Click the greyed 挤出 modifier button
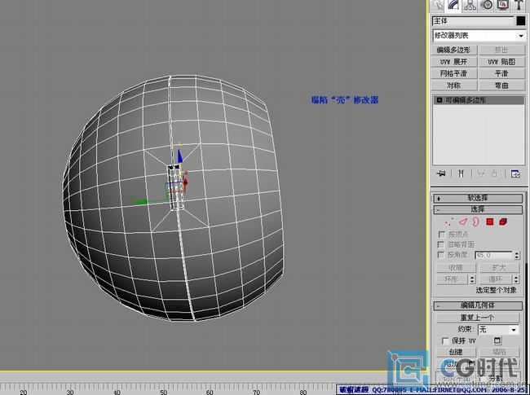 (501, 50)
